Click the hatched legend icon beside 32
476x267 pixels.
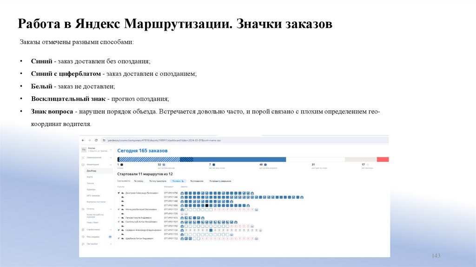coord(164,165)
